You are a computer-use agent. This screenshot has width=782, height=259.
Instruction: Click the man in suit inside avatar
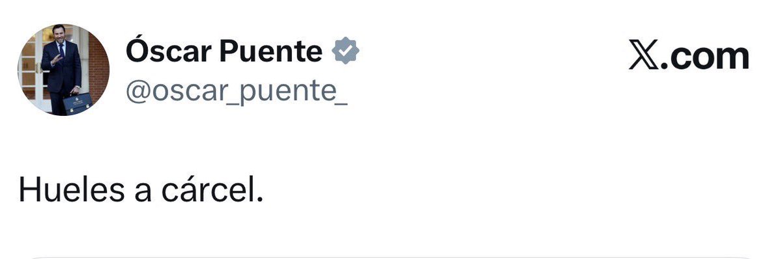(62, 68)
